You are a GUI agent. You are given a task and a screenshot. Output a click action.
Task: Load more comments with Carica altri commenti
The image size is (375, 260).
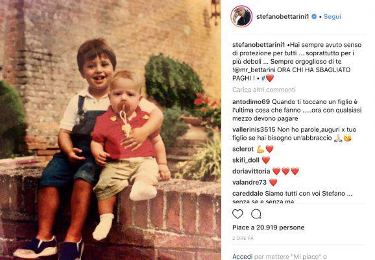(264, 90)
